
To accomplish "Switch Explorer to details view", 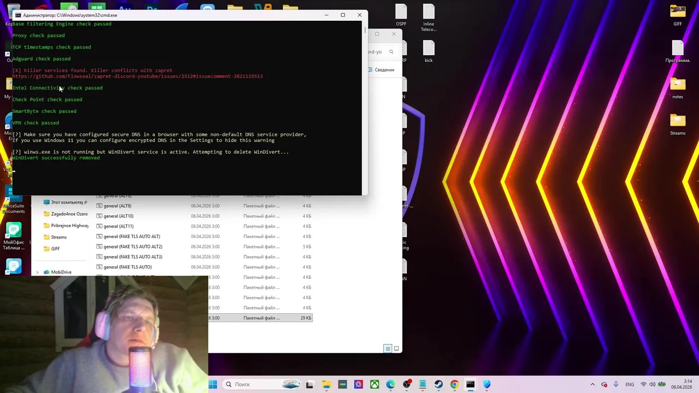I will (x=387, y=348).
